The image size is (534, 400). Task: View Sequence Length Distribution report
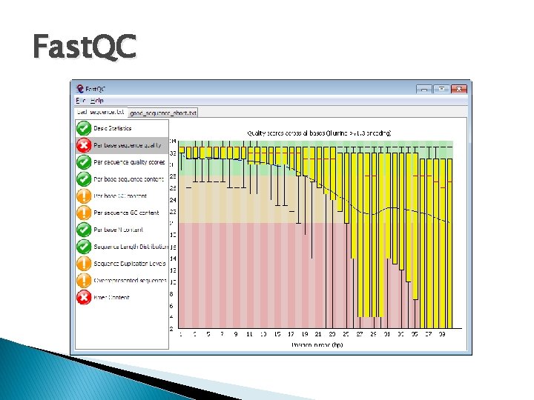(x=122, y=247)
